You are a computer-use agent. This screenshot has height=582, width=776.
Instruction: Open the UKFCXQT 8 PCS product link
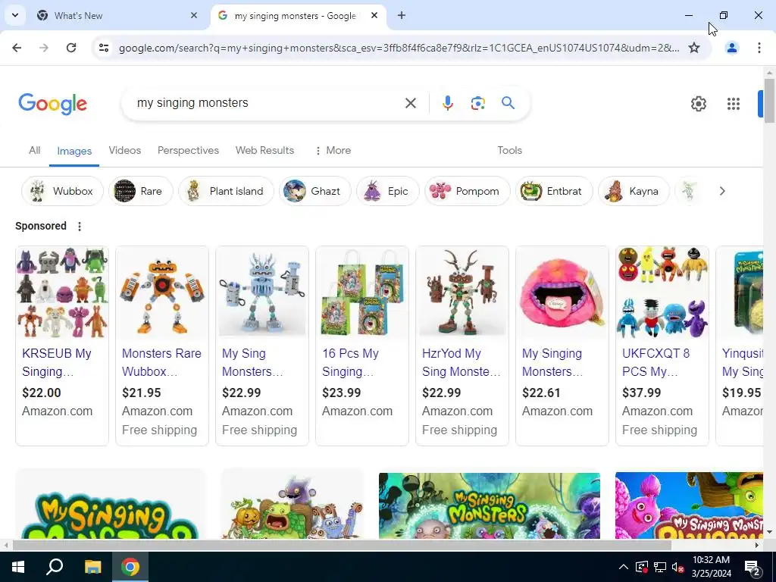tap(656, 362)
